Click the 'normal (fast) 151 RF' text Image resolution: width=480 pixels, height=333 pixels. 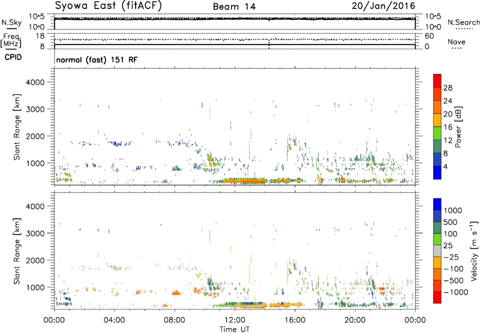click(x=97, y=60)
